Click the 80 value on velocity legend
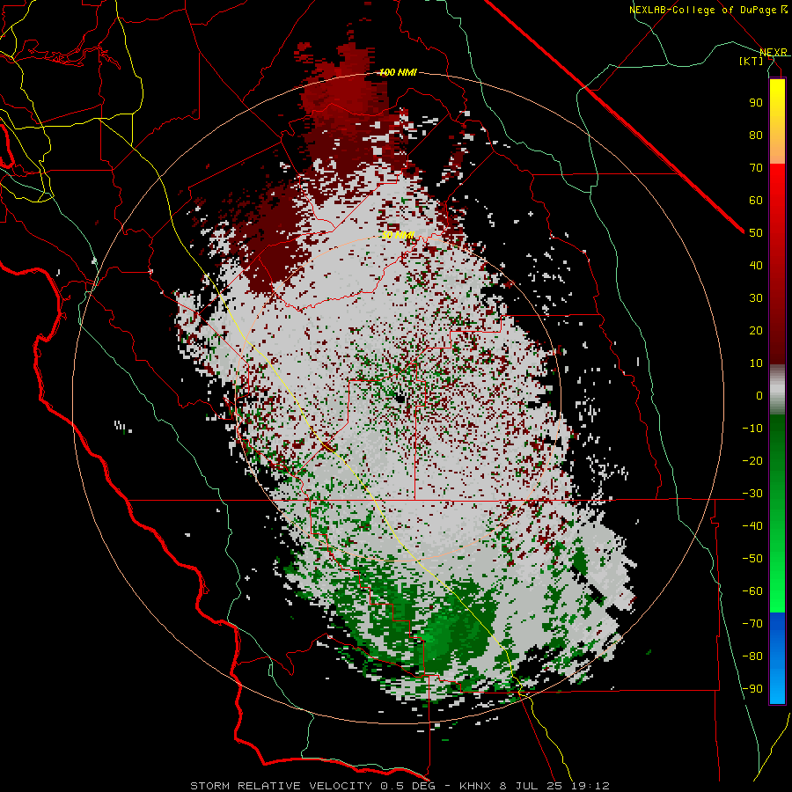 point(756,135)
